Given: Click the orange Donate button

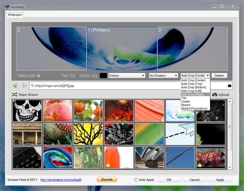Looking at the screenshot, I should pos(107,179).
